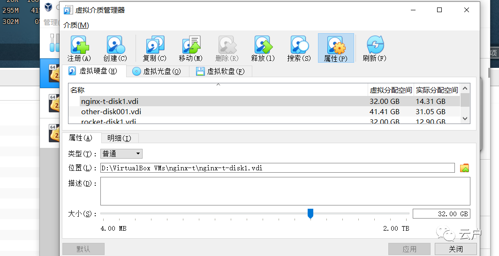This screenshot has width=499, height=256.
Task: Click the 关闭 close button
Action: [456, 249]
